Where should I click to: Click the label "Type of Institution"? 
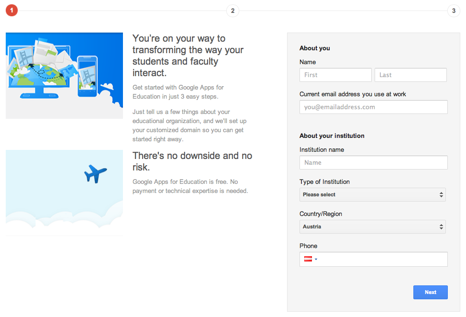324,182
